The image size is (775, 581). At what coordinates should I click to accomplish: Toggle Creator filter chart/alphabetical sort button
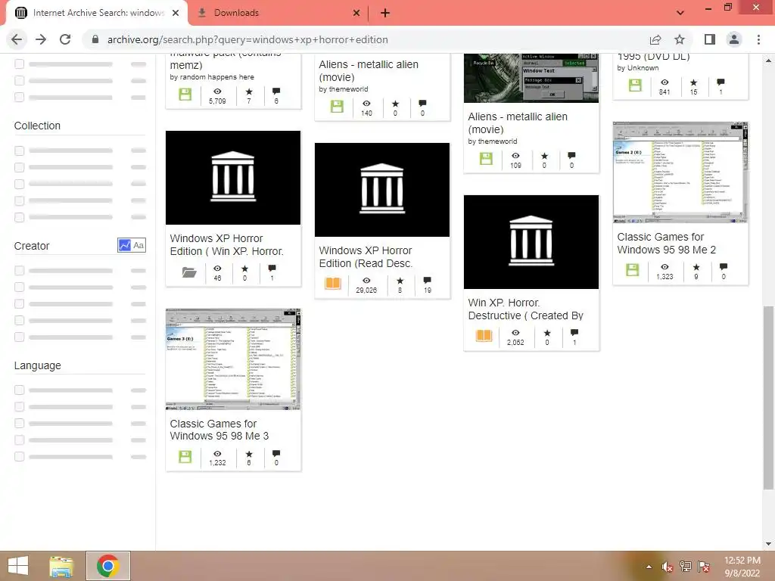(132, 245)
